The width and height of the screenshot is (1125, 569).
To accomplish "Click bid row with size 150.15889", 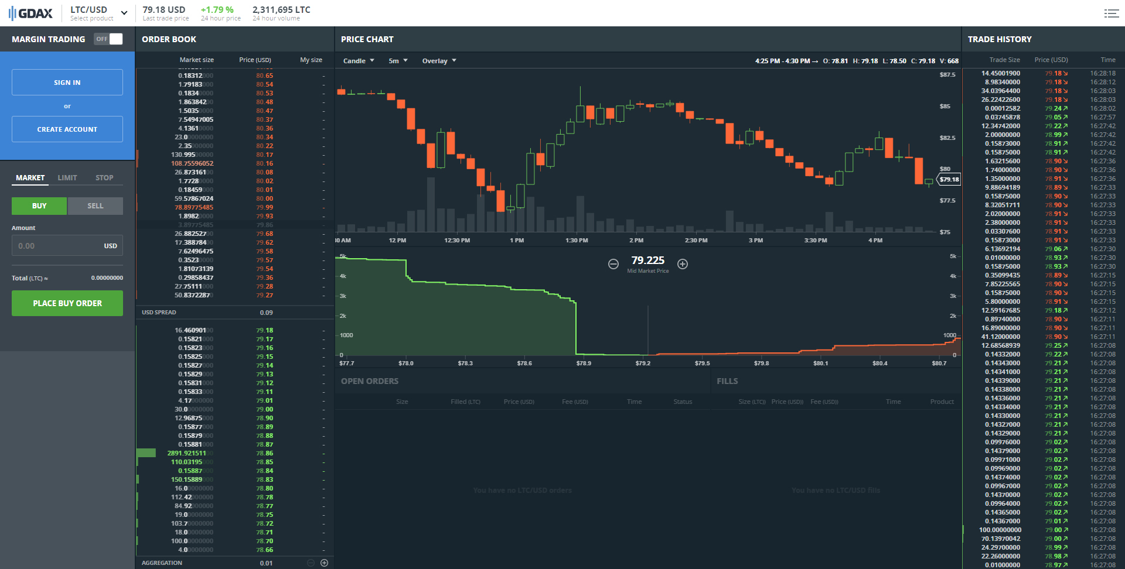I will pos(234,479).
